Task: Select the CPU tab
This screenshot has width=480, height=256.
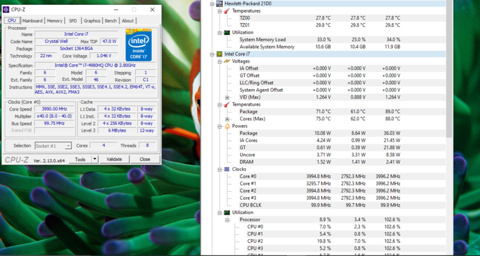Action: [11, 20]
